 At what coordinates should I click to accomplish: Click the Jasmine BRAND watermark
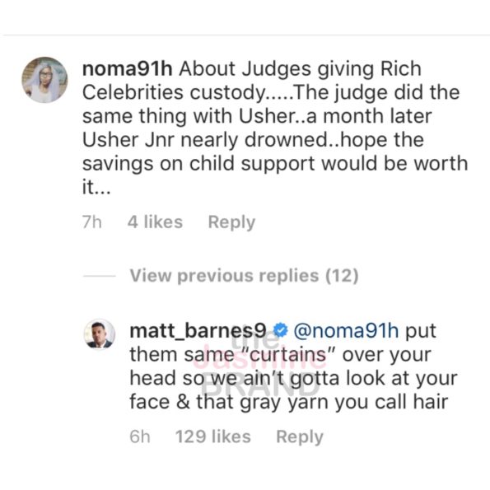pos(260,362)
